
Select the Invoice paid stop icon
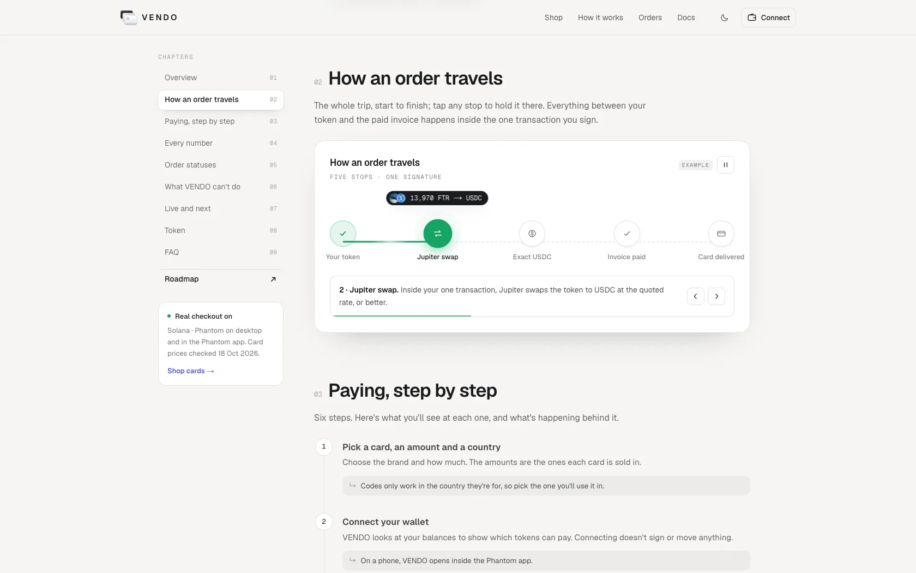click(627, 234)
